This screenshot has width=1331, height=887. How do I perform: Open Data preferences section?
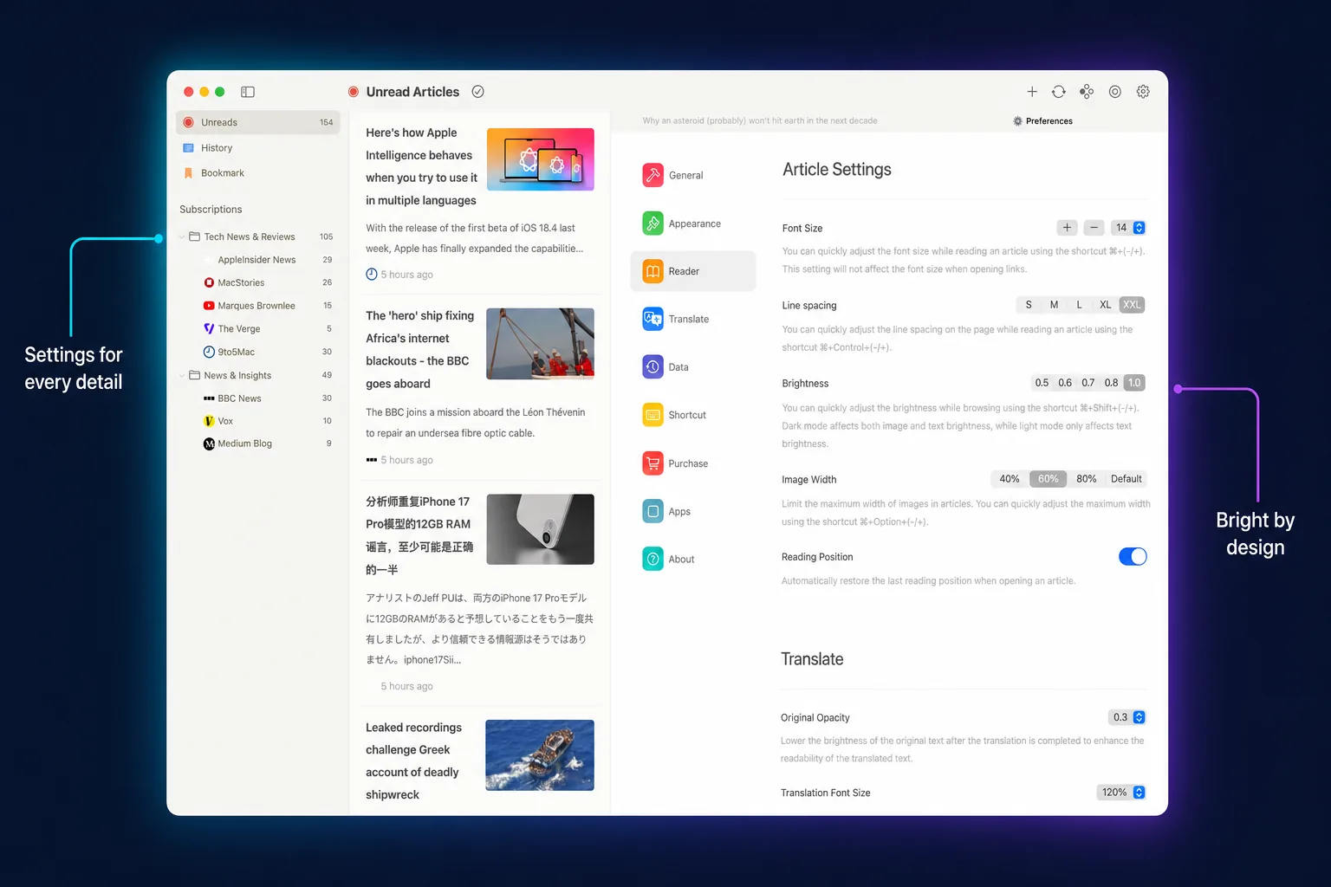click(x=693, y=367)
